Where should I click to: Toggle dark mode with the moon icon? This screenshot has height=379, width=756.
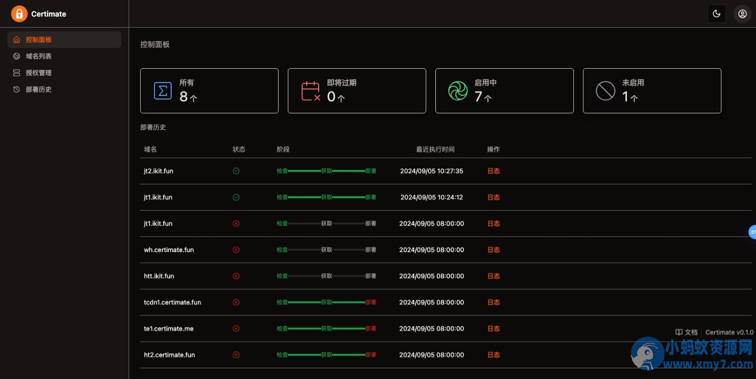coord(716,14)
